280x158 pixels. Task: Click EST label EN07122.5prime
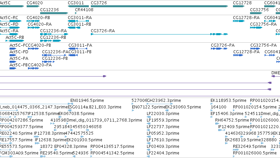pos(149,107)
